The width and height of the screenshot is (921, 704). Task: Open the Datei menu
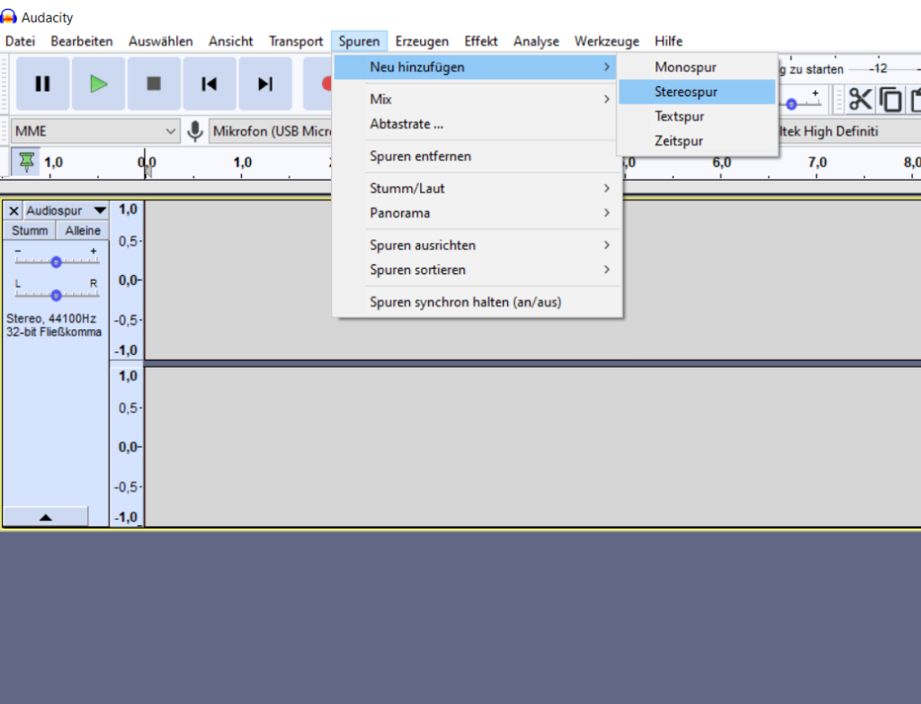click(20, 41)
